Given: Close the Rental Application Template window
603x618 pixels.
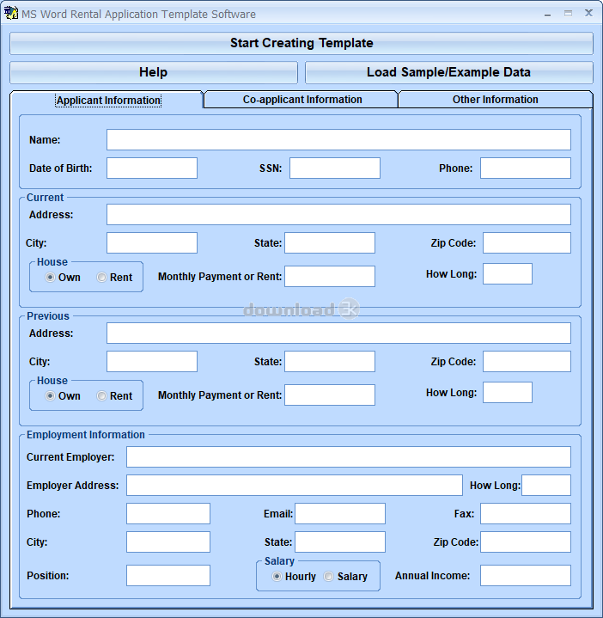Looking at the screenshot, I should 588,14.
